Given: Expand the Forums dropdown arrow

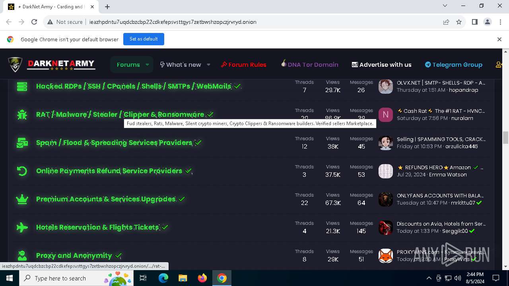Looking at the screenshot, I should (x=147, y=64).
